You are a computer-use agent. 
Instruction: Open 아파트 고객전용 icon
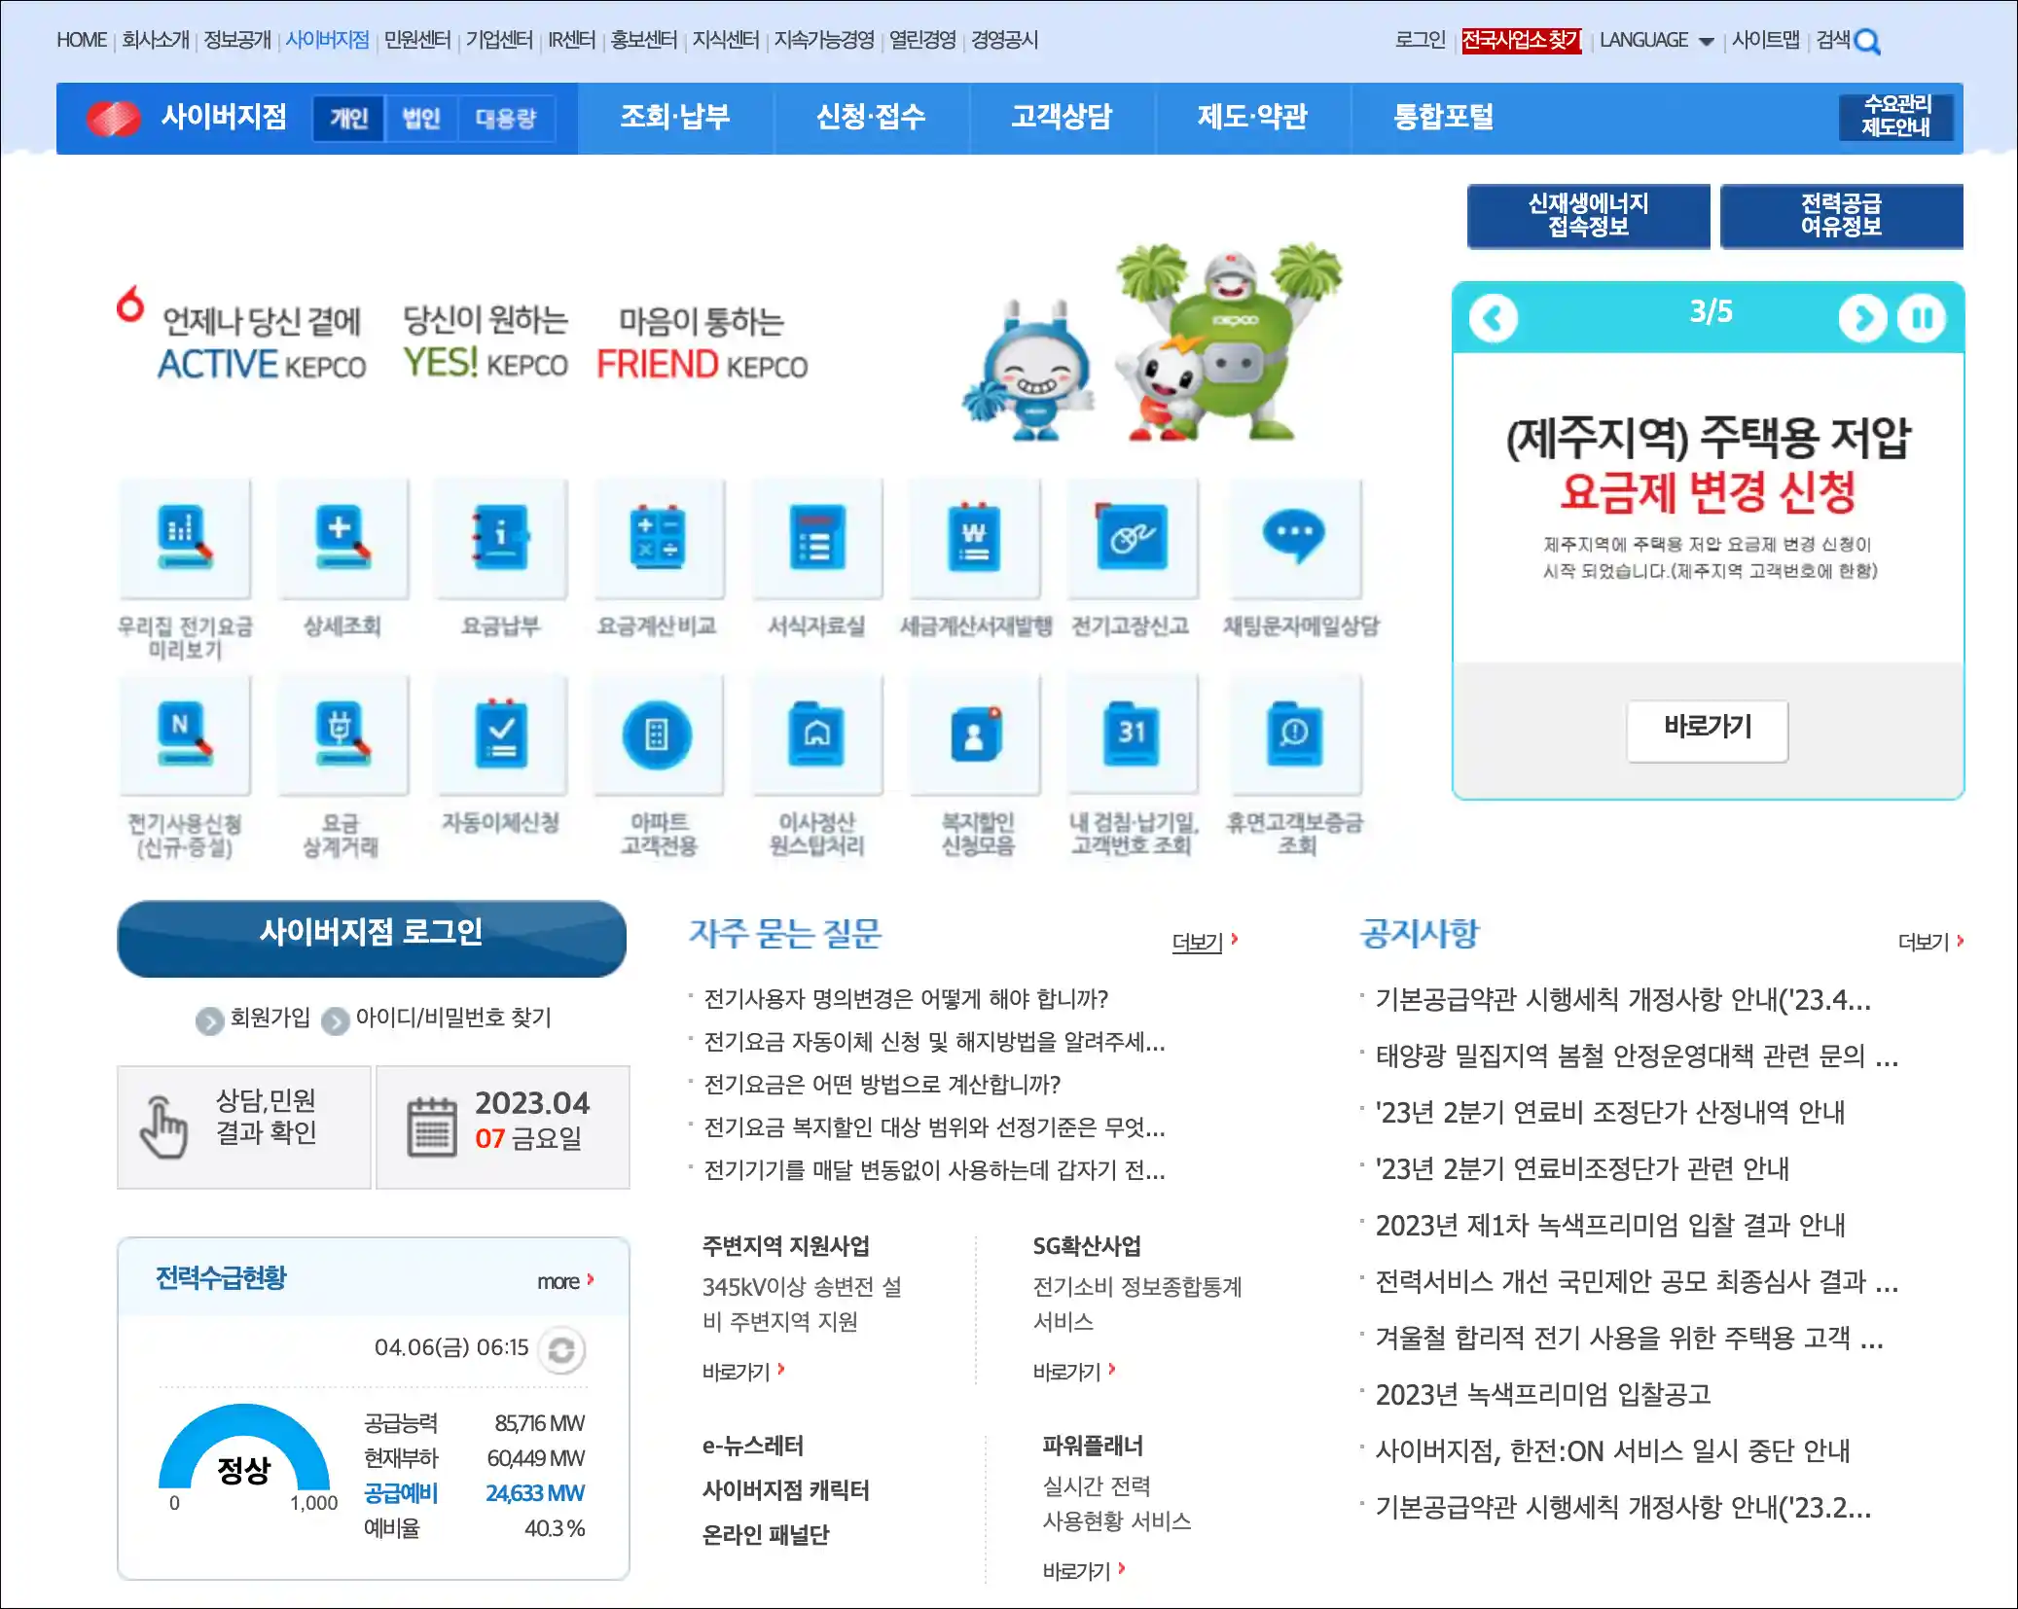(x=658, y=735)
